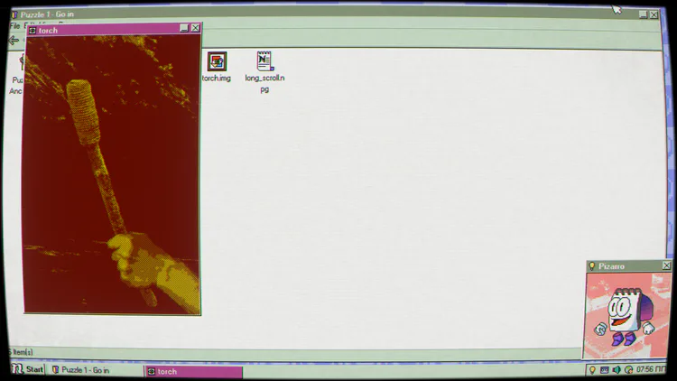Open the File menu in Puzzle 1 window
This screenshot has height=381, width=677.
14,26
